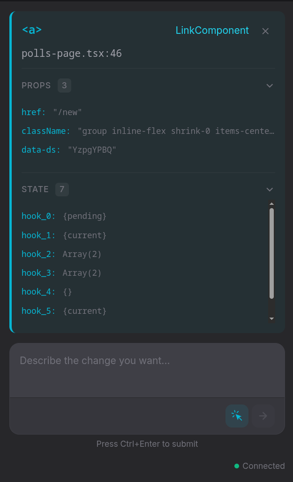
Task: Click the cyan <a> tag icon
Action: (31, 30)
